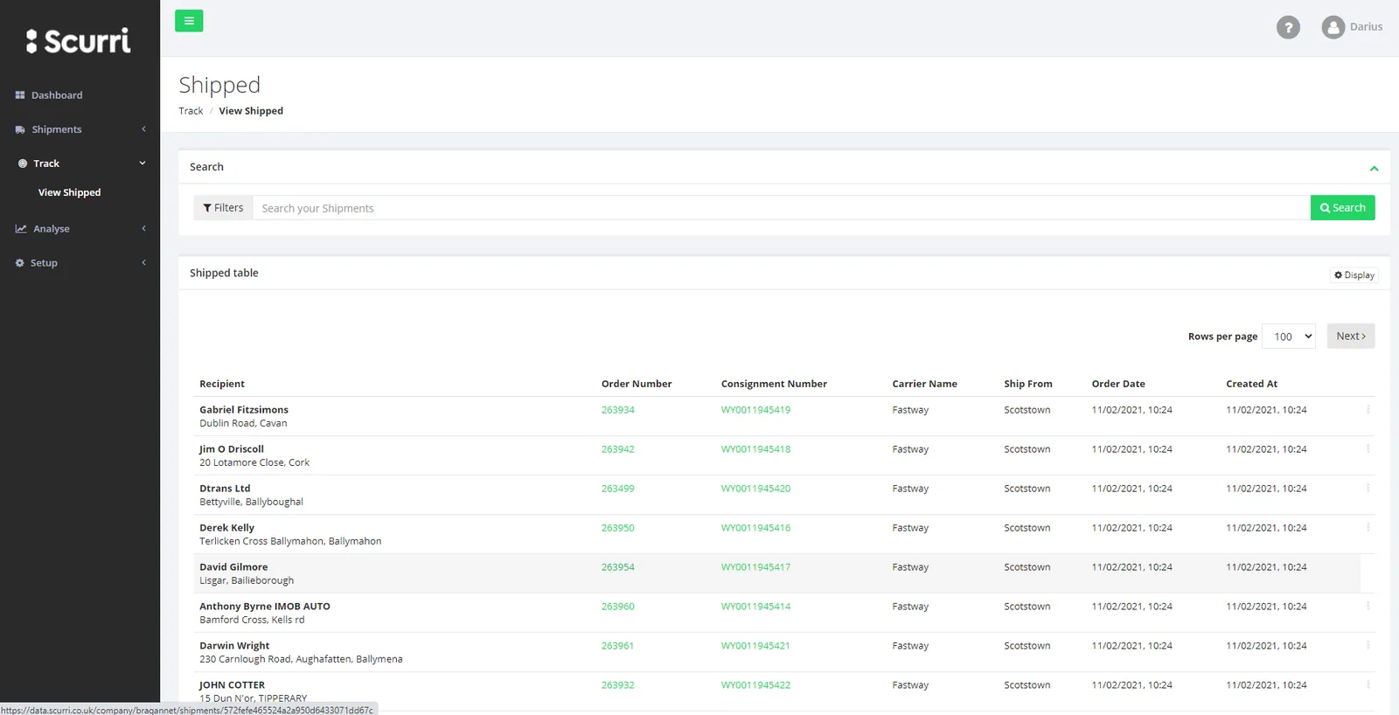This screenshot has width=1399, height=715.
Task: Open order number 263499
Action: click(x=617, y=489)
